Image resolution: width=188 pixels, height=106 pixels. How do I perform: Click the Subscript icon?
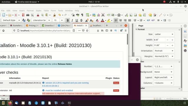[91, 20]
